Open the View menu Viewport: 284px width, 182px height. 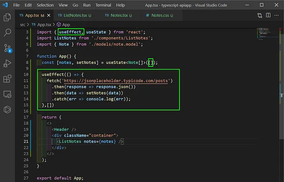click(63, 5)
